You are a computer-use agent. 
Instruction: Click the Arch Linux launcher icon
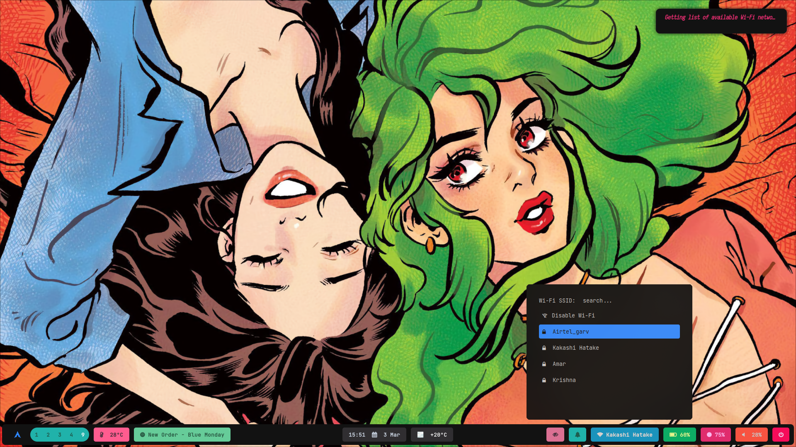17,435
